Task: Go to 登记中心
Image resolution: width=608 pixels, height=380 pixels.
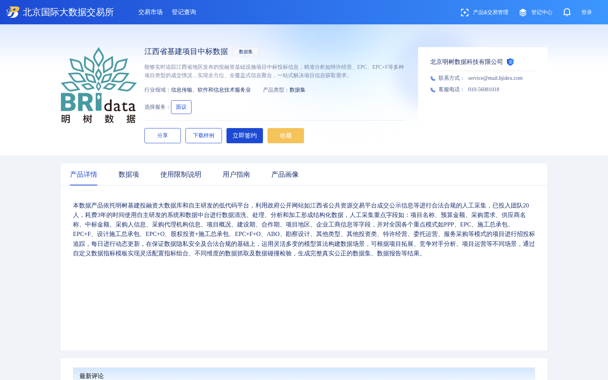Action: [x=542, y=13]
